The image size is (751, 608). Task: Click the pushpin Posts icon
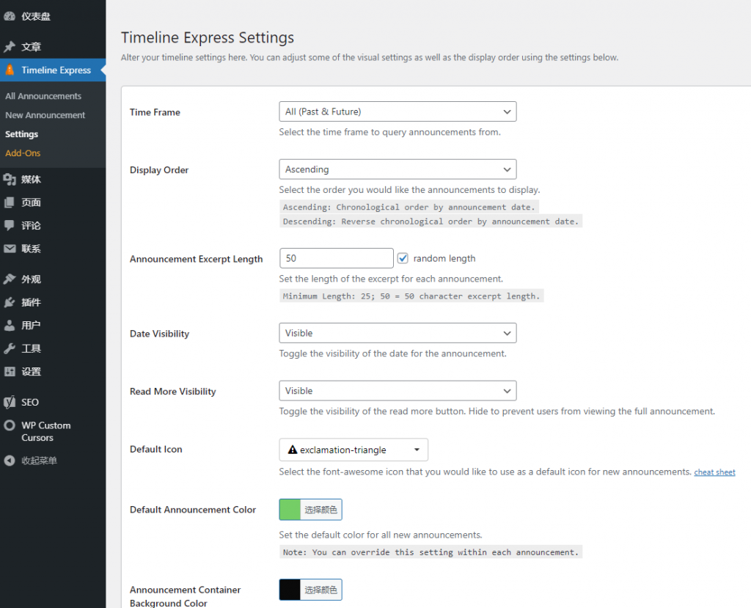coord(10,47)
